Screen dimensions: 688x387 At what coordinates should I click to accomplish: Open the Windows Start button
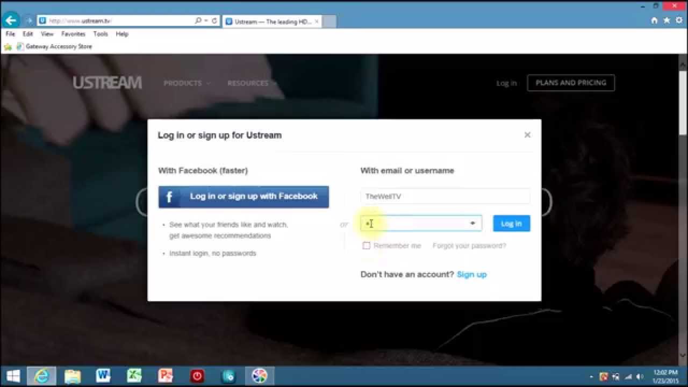pos(13,376)
